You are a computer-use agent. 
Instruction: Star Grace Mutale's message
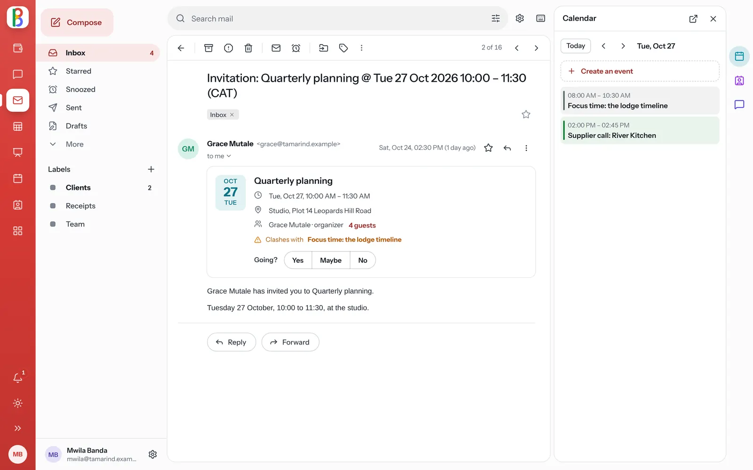tap(489, 148)
